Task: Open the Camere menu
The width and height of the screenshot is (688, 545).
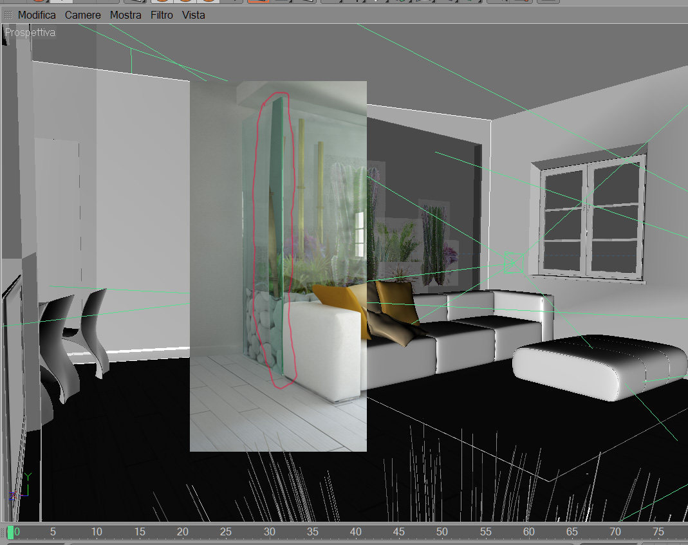Action: (x=82, y=15)
